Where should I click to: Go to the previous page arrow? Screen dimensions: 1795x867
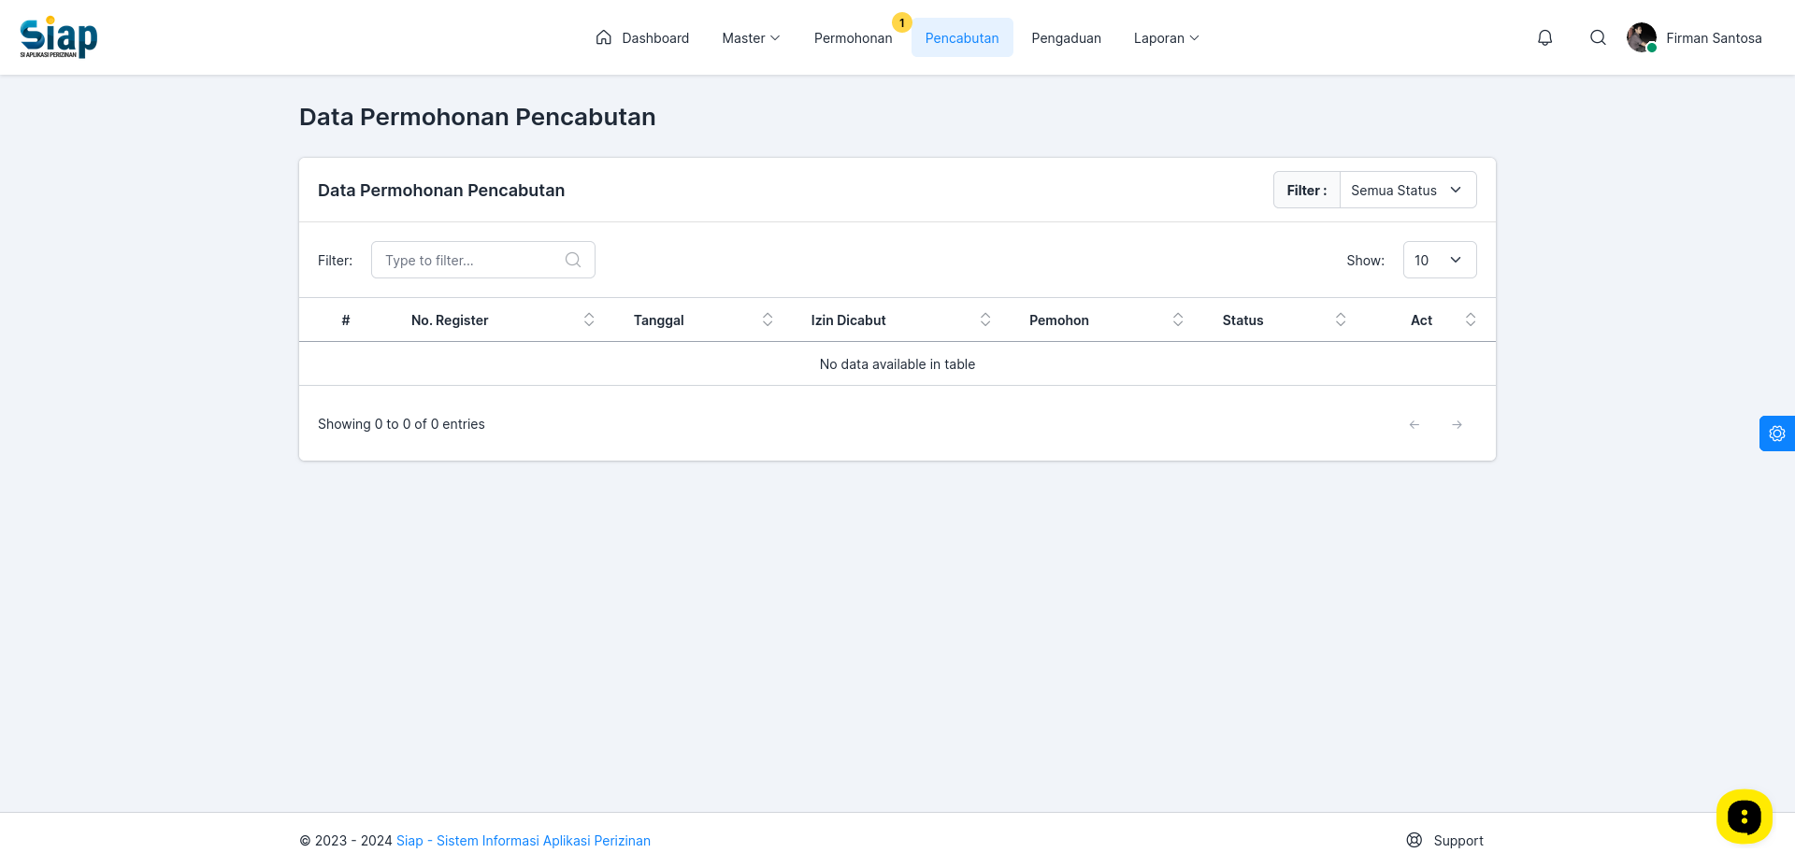click(x=1414, y=424)
